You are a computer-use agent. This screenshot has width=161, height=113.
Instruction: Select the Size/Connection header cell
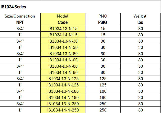click(x=20, y=19)
